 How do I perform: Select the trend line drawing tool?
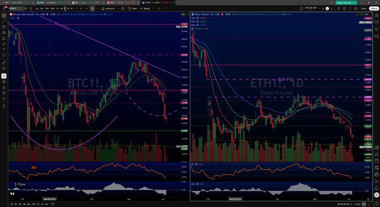point(4,21)
